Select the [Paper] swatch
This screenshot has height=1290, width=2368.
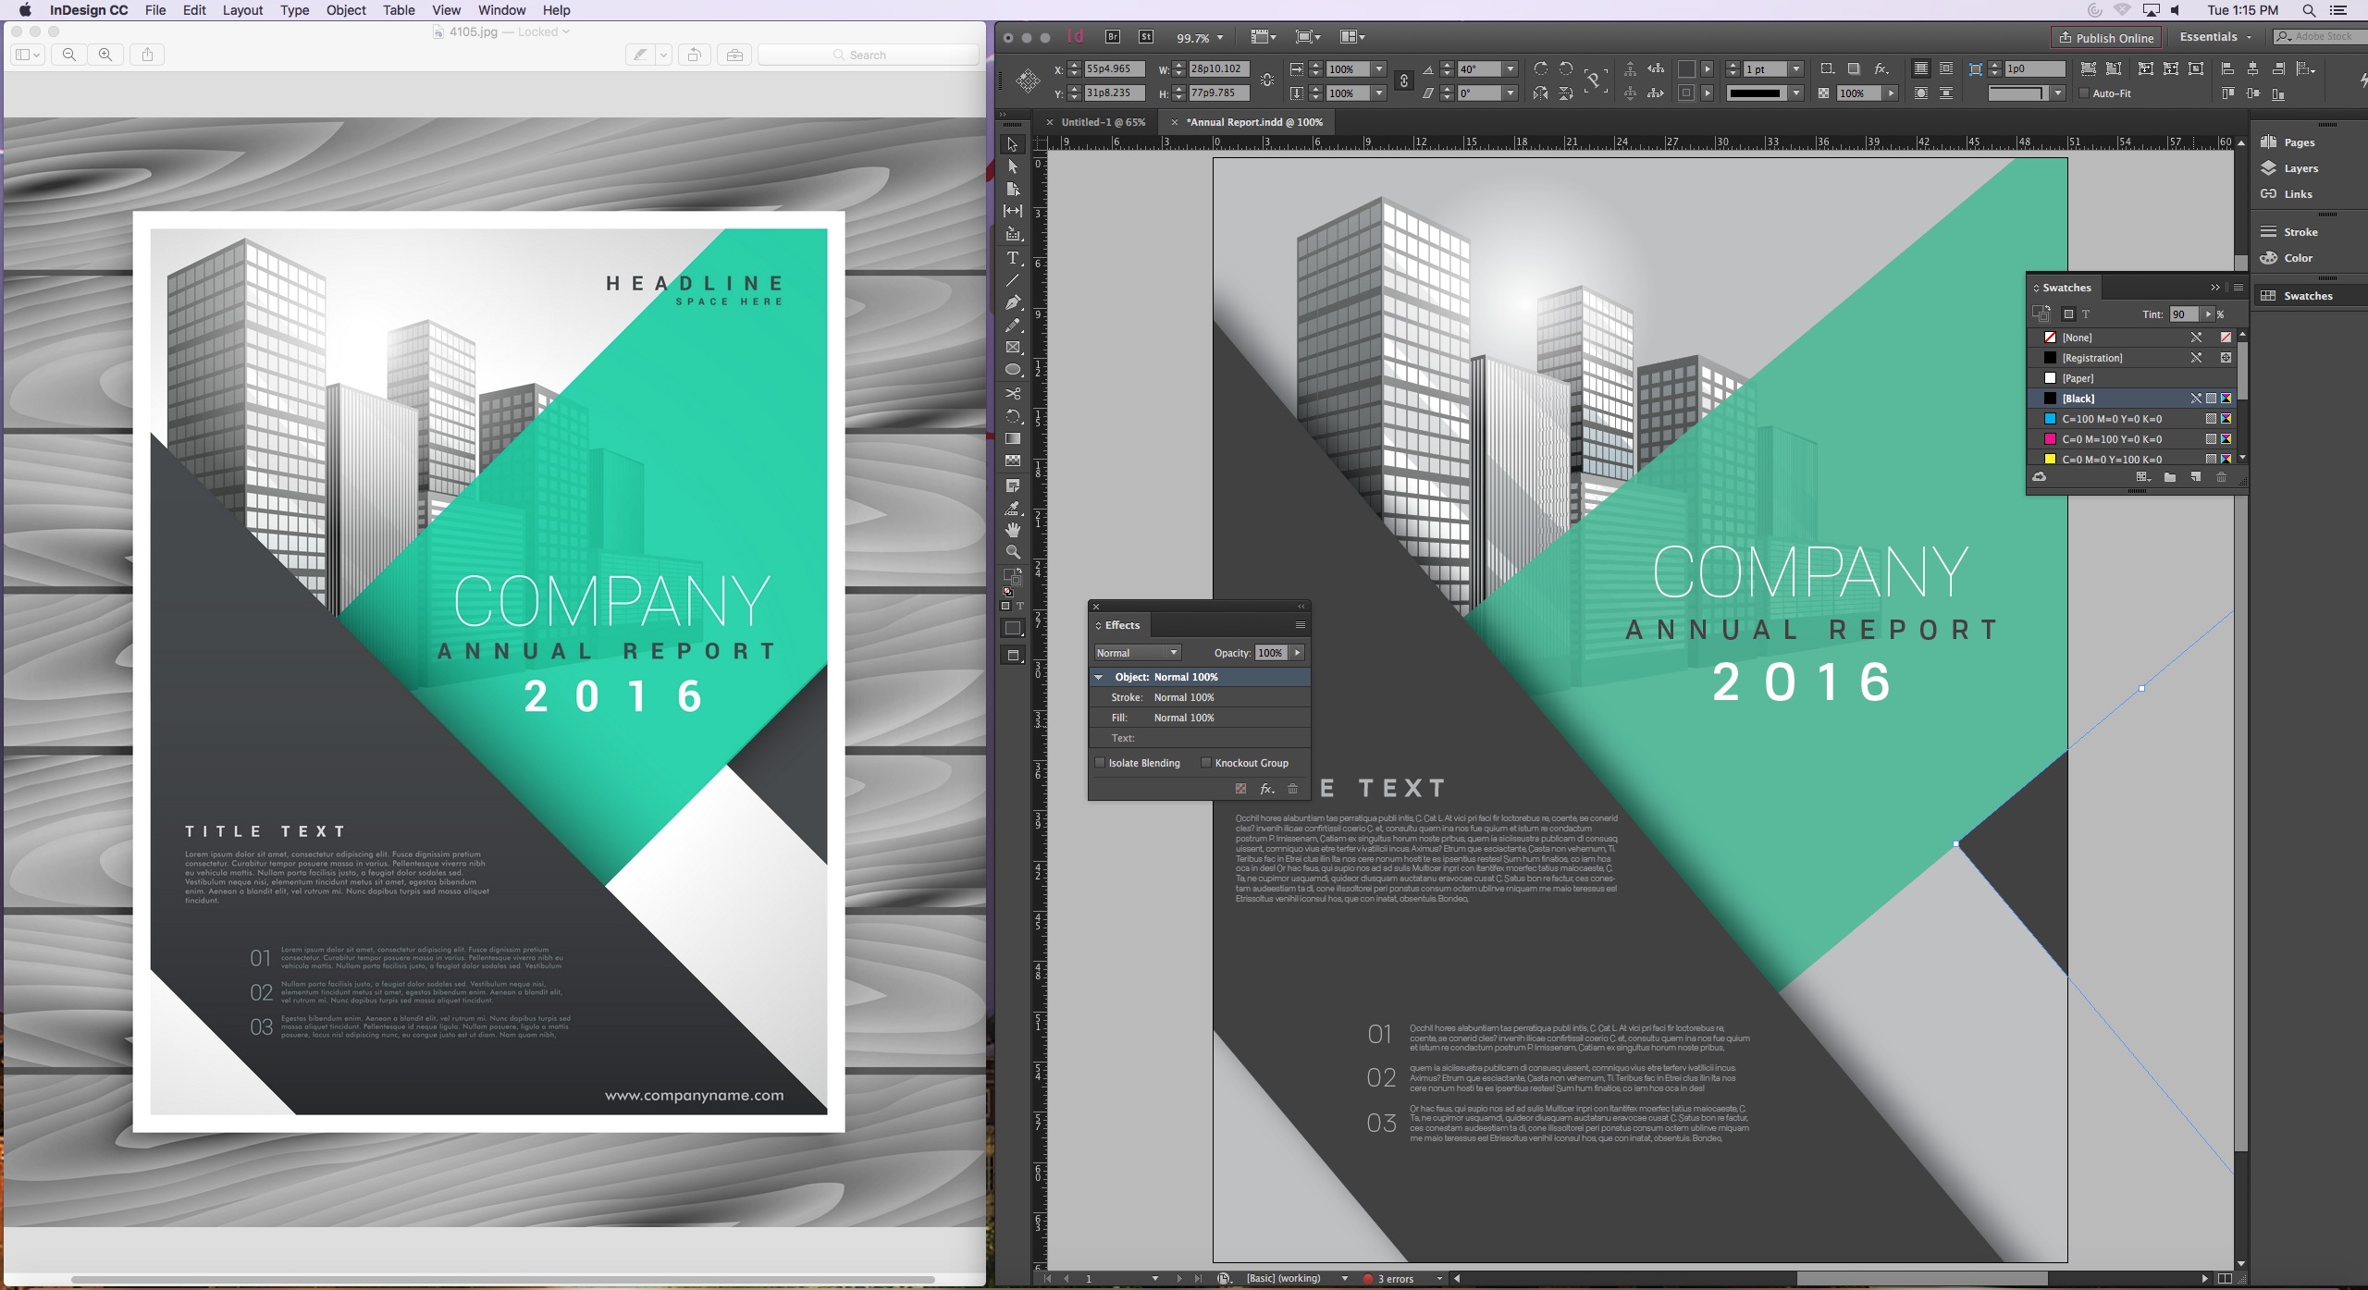[x=2131, y=378]
